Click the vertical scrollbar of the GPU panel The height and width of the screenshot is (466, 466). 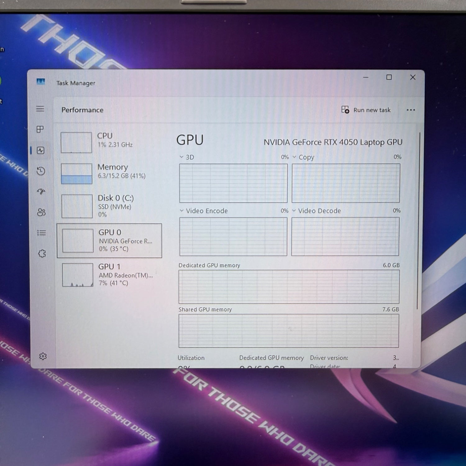tap(419, 221)
